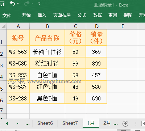Select price cell with value 48
This screenshot has height=131, width=145.
[x=75, y=87]
